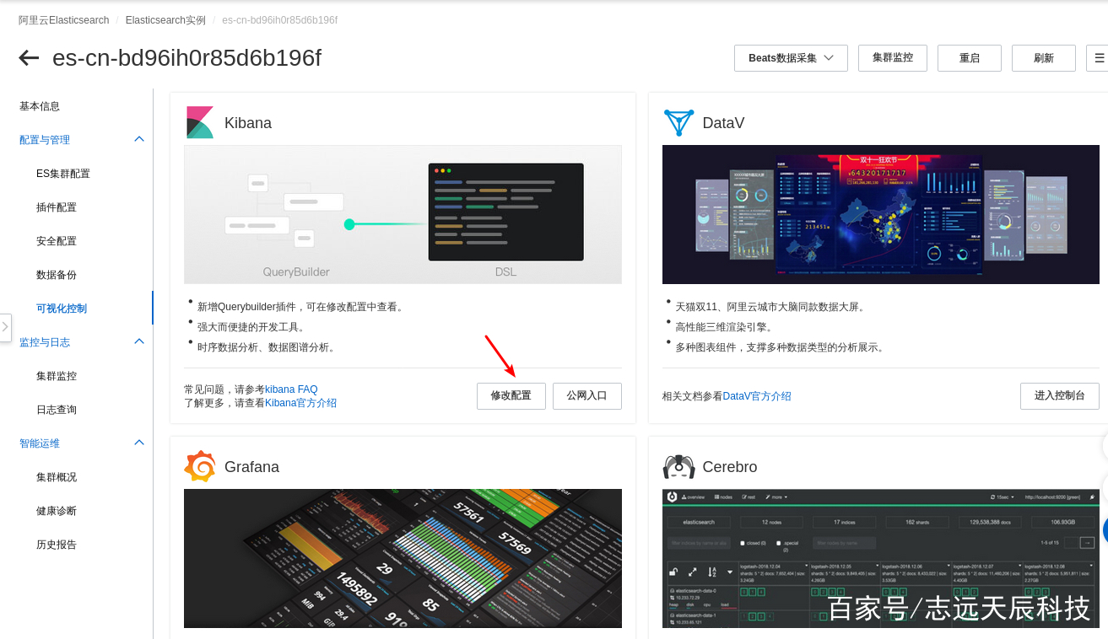1108x639 pixels.
Task: Click the instance title es-cn-bd96ih0r85d6b196f
Action: tap(186, 58)
